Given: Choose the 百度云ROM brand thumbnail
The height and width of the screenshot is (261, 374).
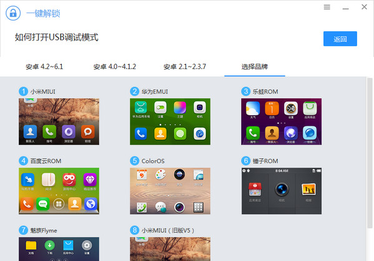Looking at the screenshot, I should [59, 191].
